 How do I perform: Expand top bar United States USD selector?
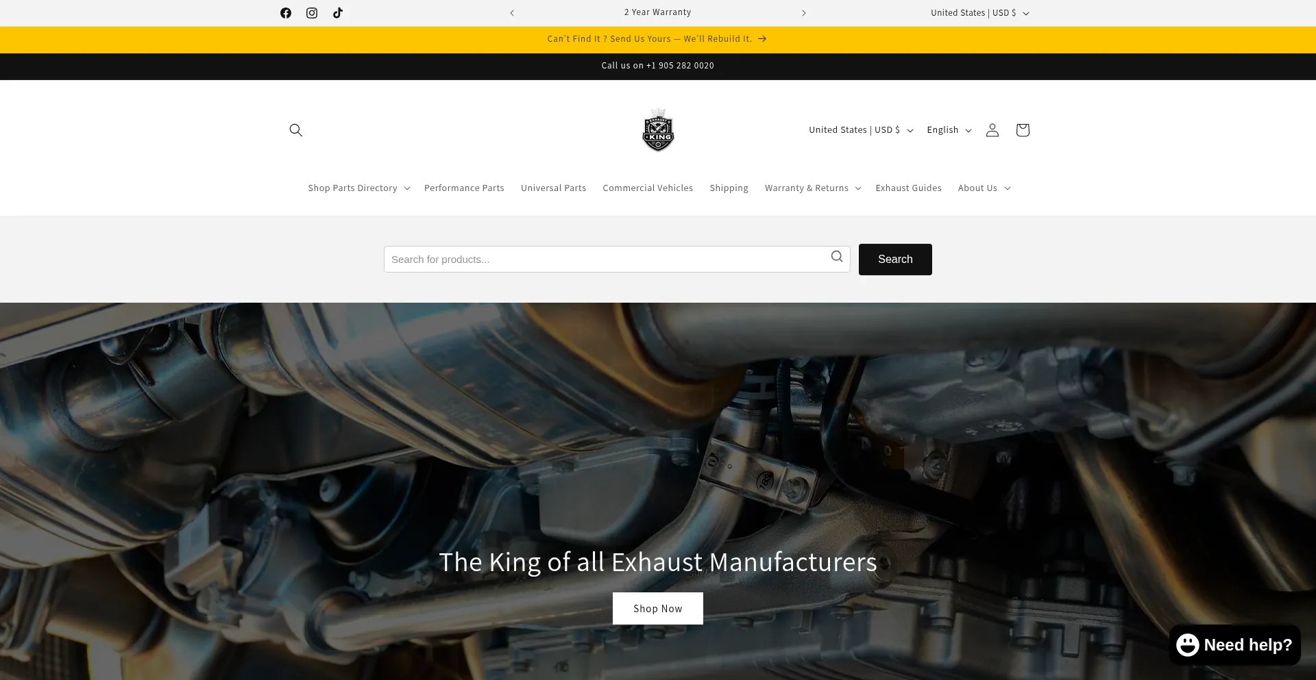click(980, 13)
